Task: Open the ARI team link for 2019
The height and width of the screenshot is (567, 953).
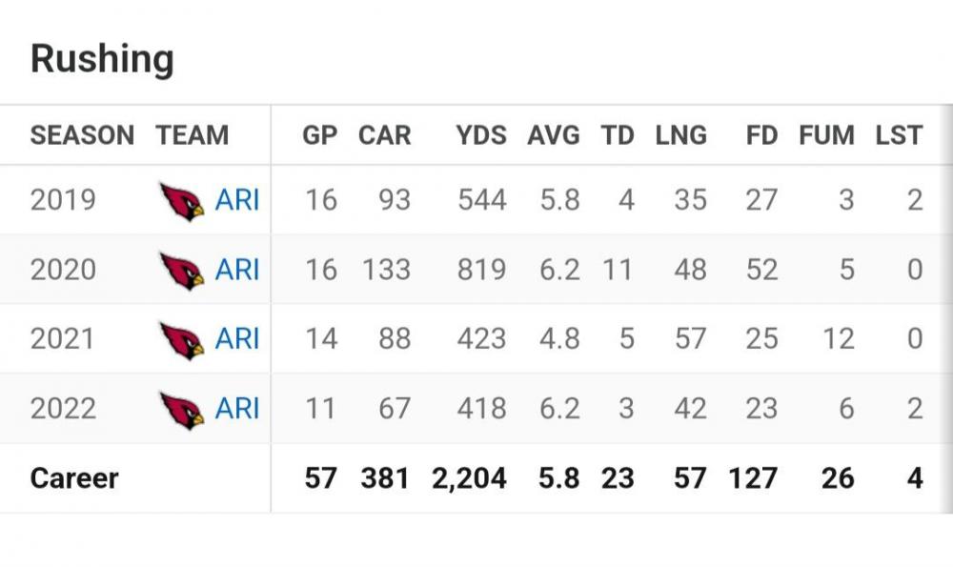Action: [x=237, y=200]
